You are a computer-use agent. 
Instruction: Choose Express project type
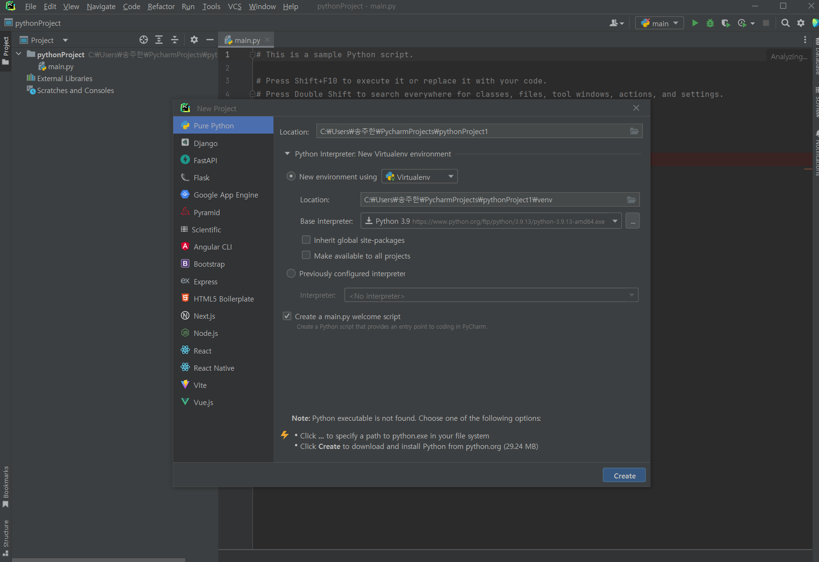tap(223, 281)
